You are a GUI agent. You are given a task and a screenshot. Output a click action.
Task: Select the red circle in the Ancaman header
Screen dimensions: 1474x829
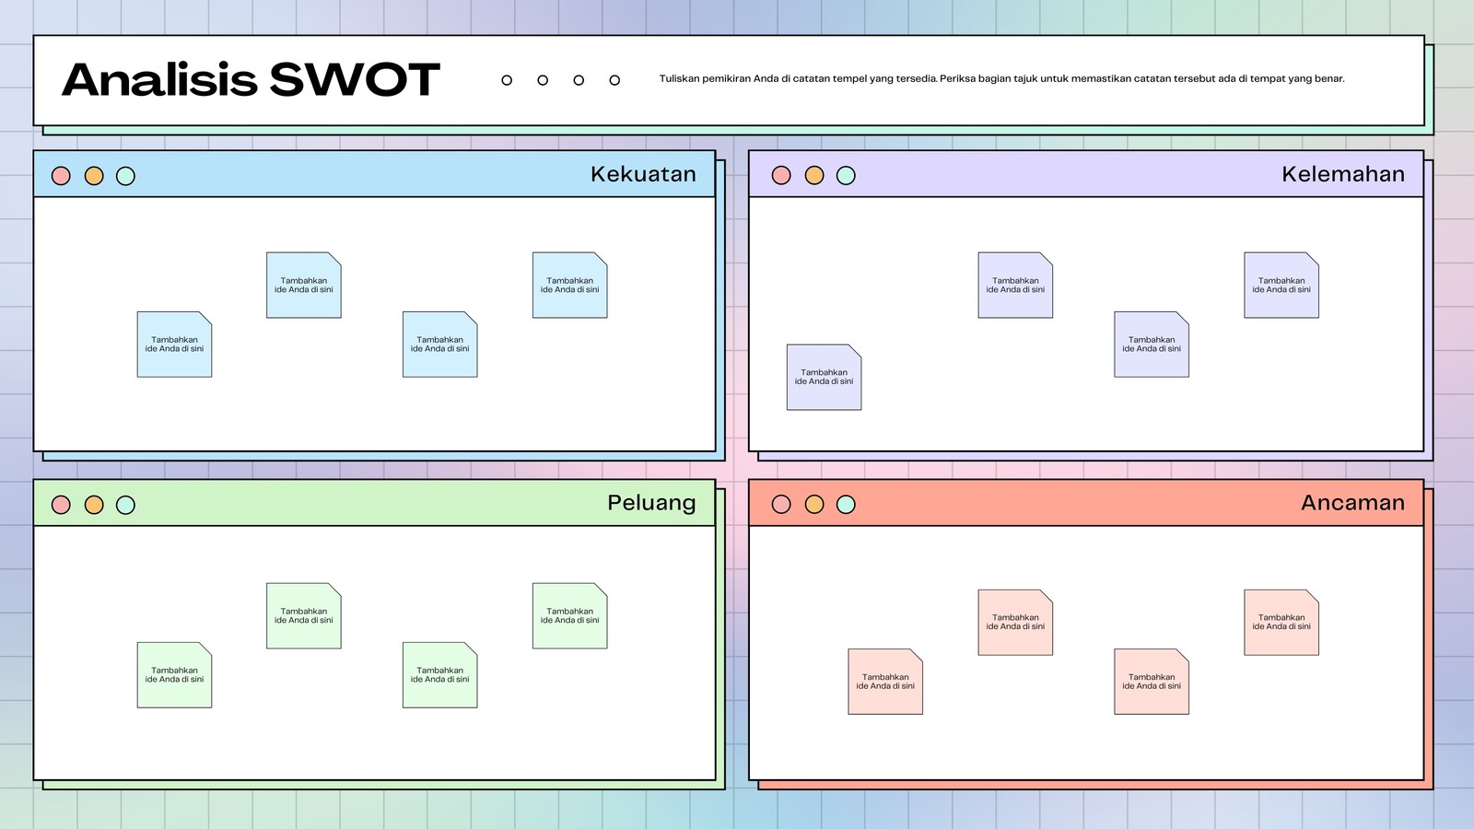click(781, 504)
